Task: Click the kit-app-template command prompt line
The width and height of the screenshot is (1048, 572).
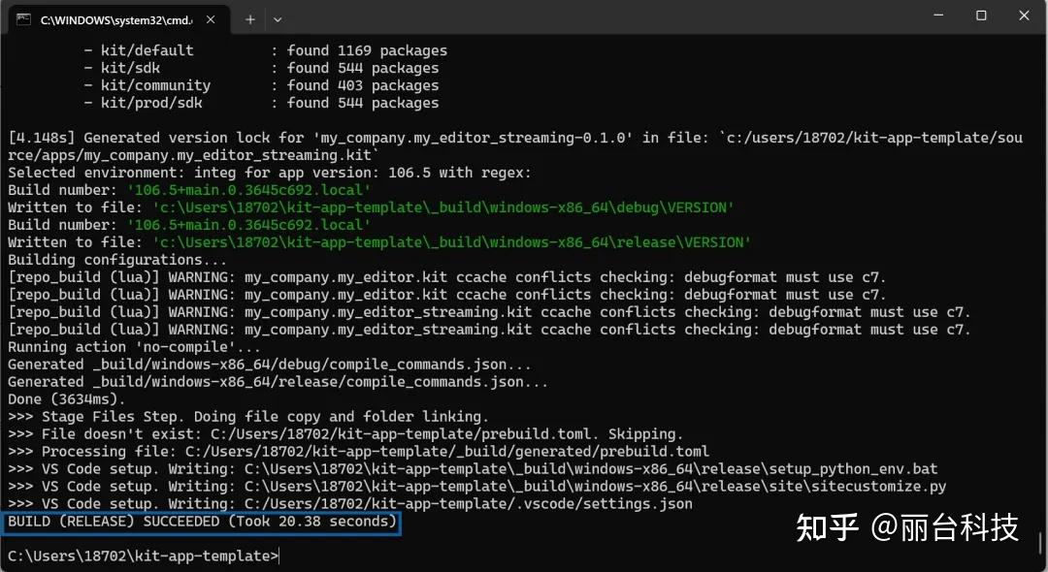Action: (143, 556)
